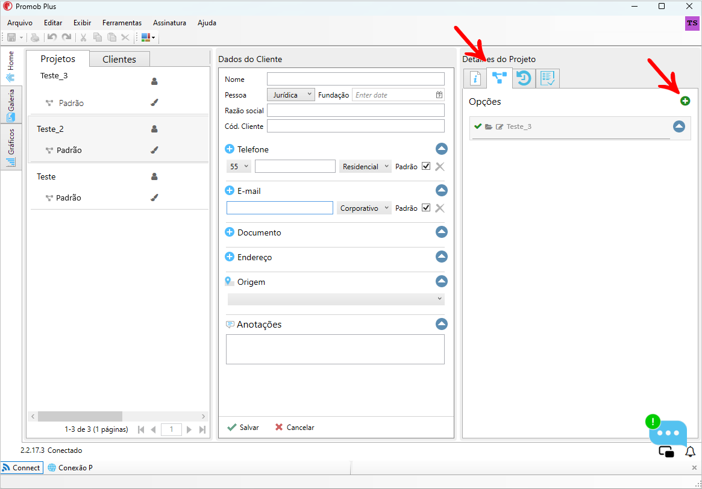This screenshot has width=702, height=489.
Task: Select Padrão option under Teste project
Action: click(69, 198)
